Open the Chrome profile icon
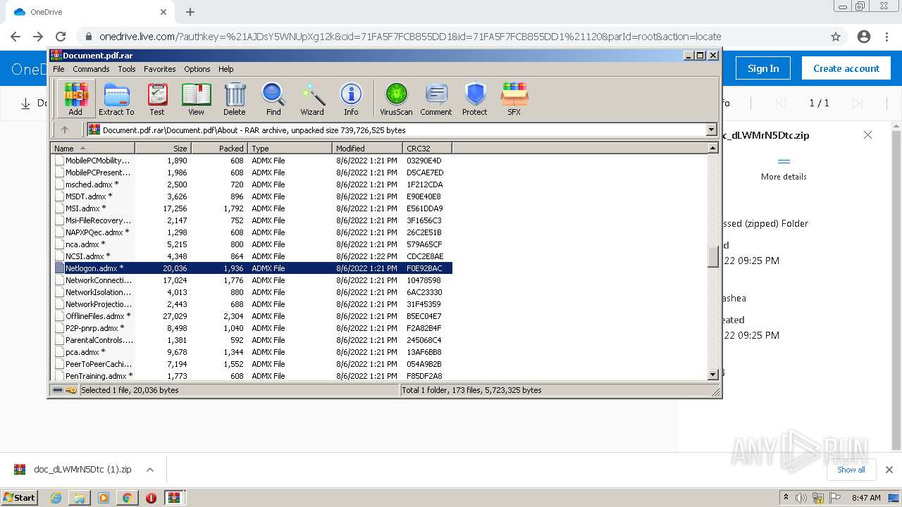This screenshot has width=902, height=507. (x=863, y=37)
